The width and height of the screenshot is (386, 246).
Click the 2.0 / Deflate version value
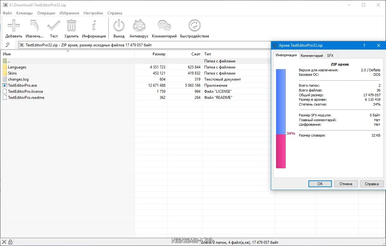point(371,70)
